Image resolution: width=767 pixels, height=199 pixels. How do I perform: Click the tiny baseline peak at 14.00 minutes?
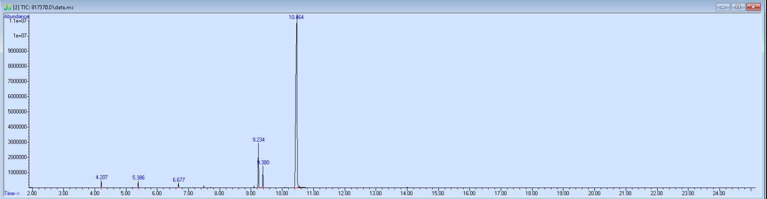pyautogui.click(x=407, y=187)
